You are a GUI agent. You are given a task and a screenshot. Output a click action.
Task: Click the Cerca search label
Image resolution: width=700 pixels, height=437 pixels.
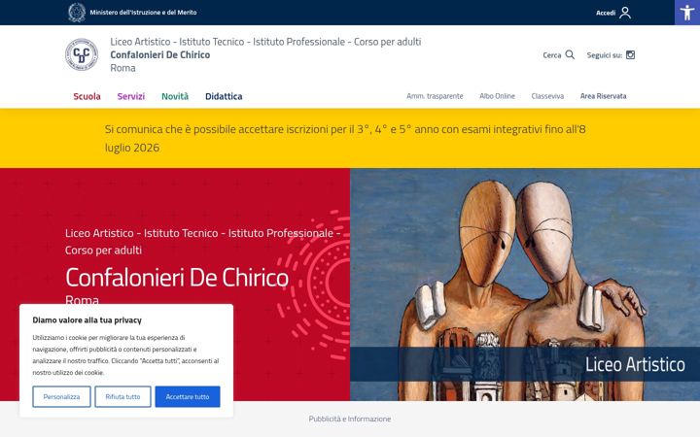point(552,55)
